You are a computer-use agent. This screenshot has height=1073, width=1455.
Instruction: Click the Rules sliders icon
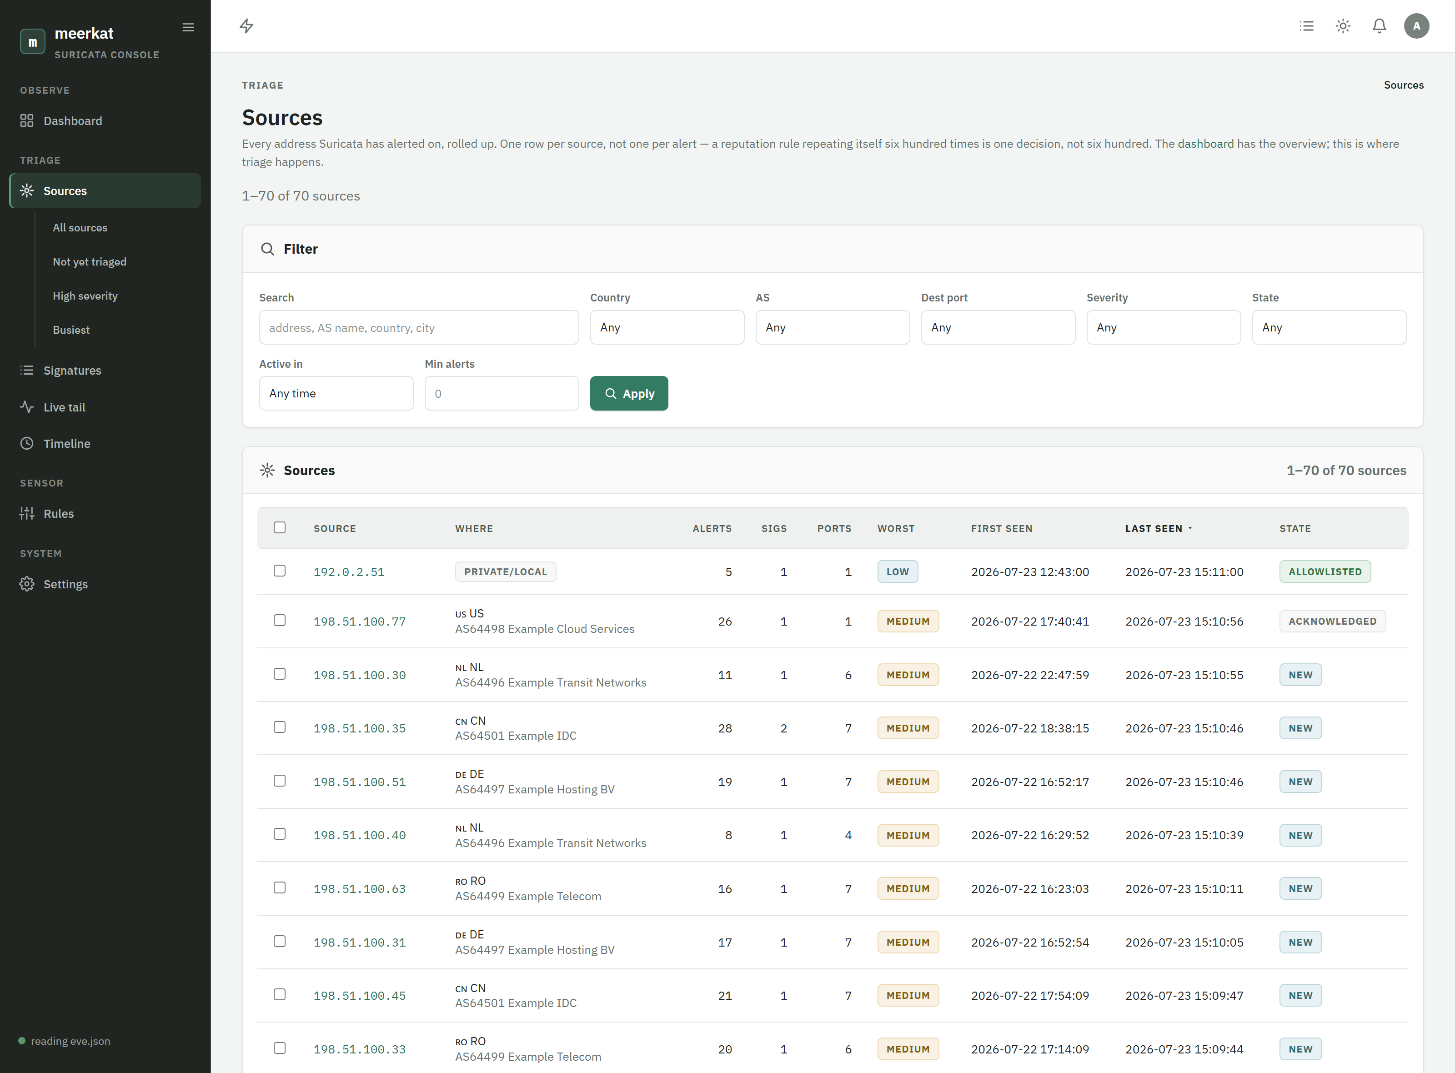(x=27, y=514)
